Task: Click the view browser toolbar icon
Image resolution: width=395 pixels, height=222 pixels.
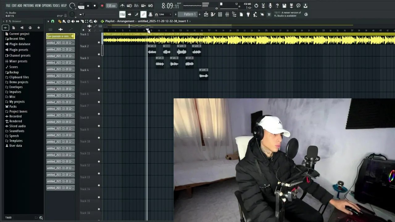Action: pos(234,14)
